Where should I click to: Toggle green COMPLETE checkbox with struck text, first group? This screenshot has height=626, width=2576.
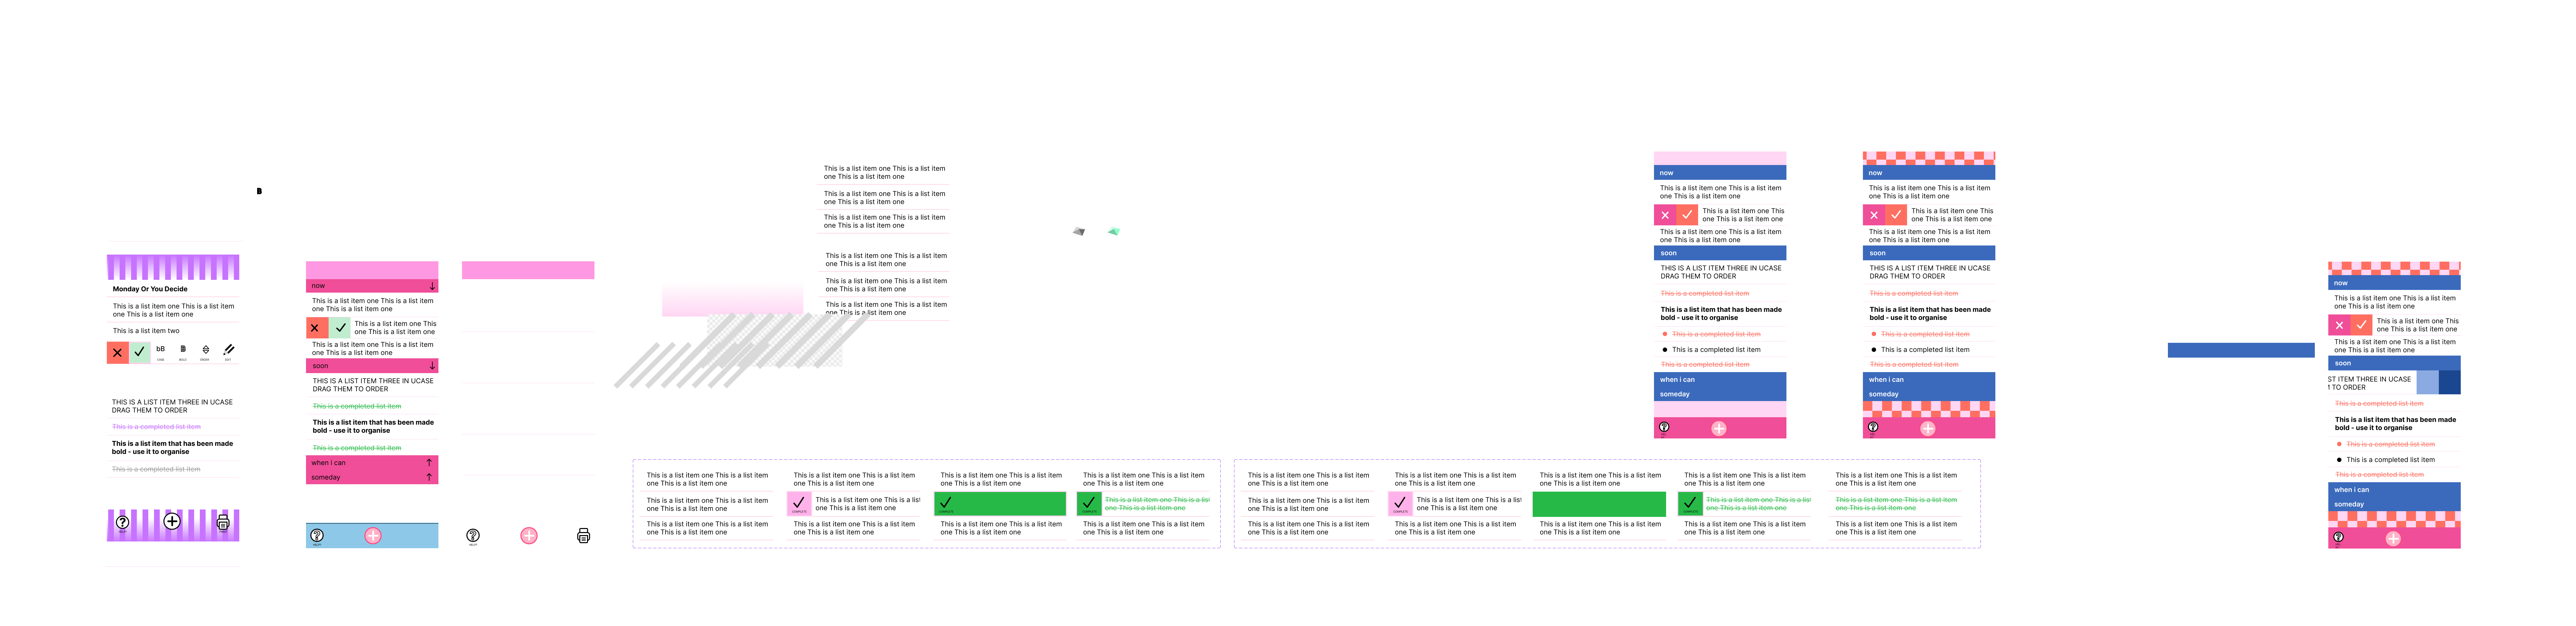click(1089, 504)
